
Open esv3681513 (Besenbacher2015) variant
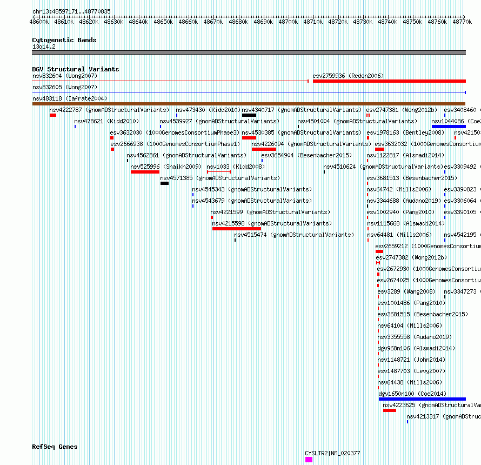[x=412, y=178]
